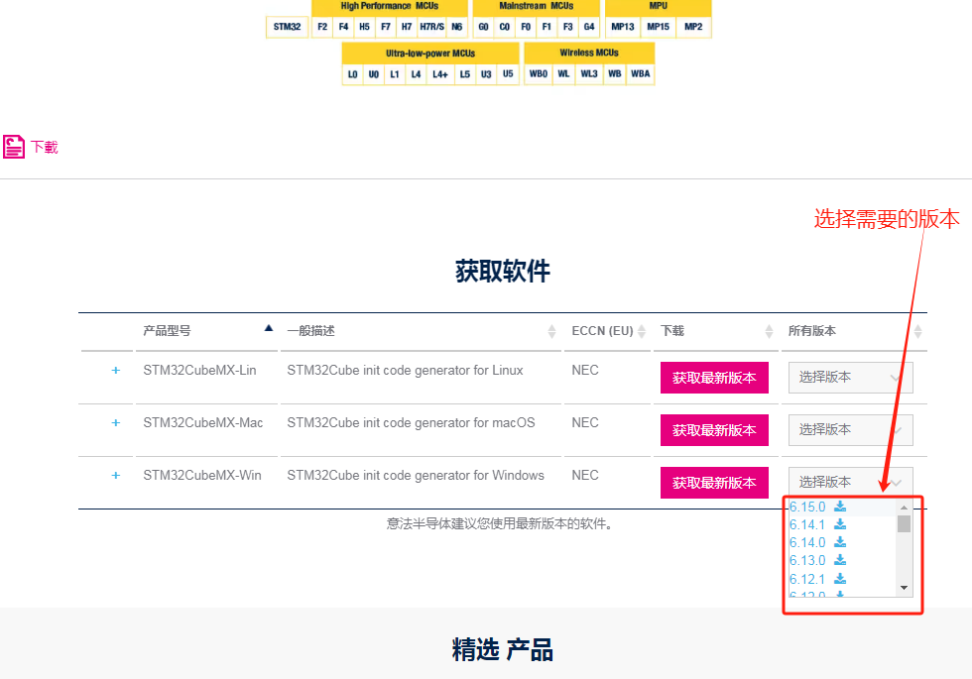The height and width of the screenshot is (679, 972).
Task: Expand the STM32CubeMX-Win row
Action: point(115,476)
